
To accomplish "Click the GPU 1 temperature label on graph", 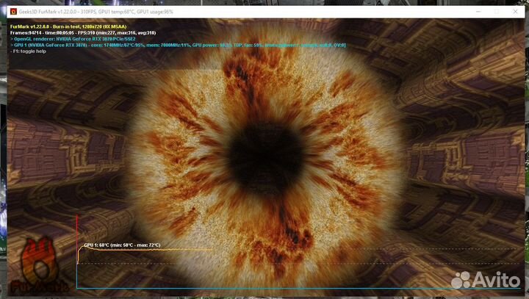I will tap(121, 245).
